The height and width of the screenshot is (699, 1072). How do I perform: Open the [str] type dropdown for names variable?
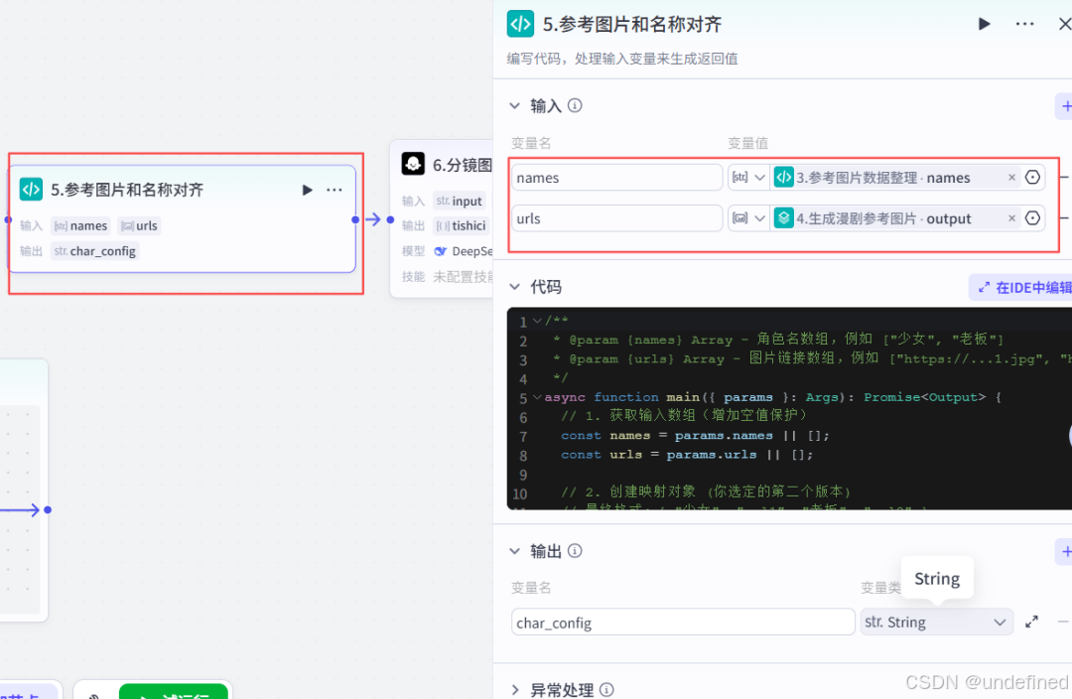click(x=748, y=177)
